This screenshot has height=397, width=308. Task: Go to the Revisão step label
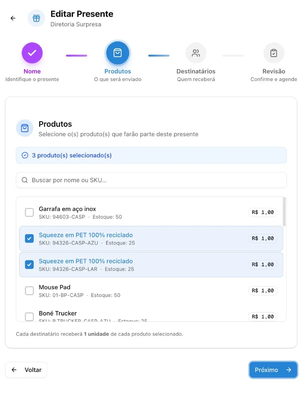(274, 71)
